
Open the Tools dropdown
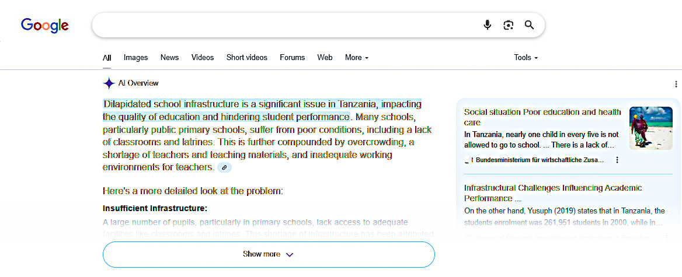click(x=526, y=58)
